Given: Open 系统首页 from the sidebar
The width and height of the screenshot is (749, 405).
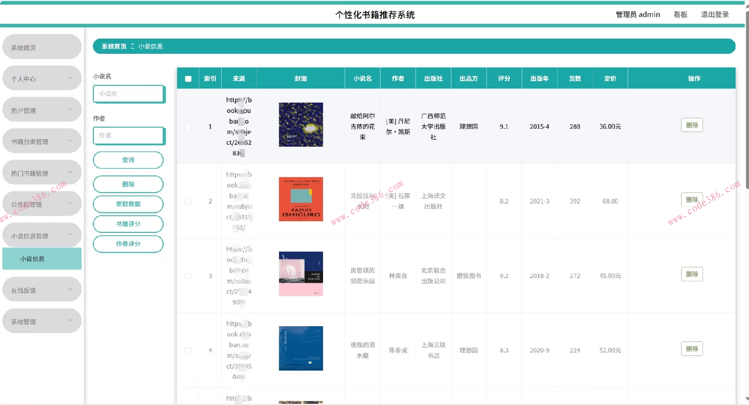Looking at the screenshot, I should pyautogui.click(x=42, y=47).
